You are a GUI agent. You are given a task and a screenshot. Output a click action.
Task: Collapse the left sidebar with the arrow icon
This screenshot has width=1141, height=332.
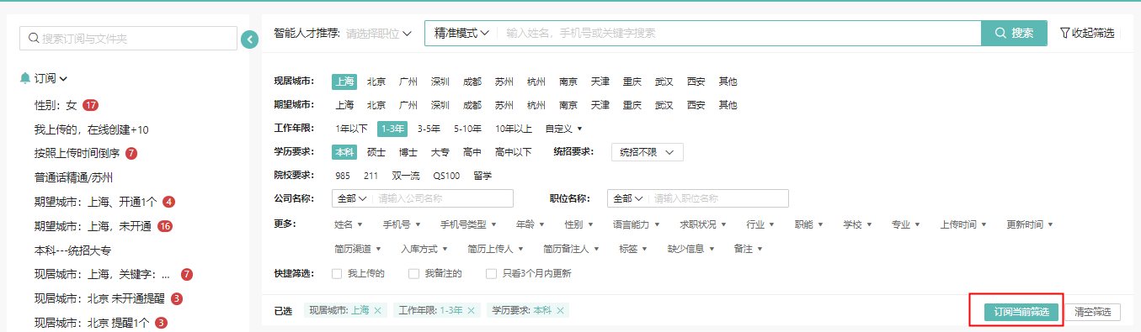(248, 39)
